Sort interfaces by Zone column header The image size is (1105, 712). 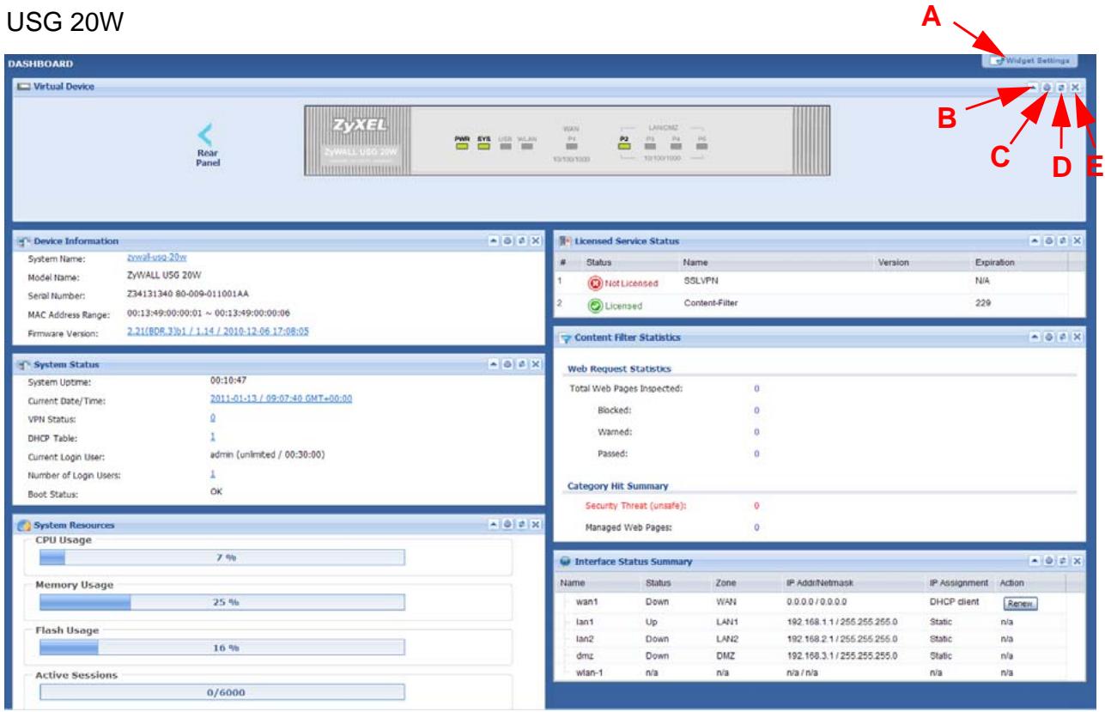[x=745, y=581]
